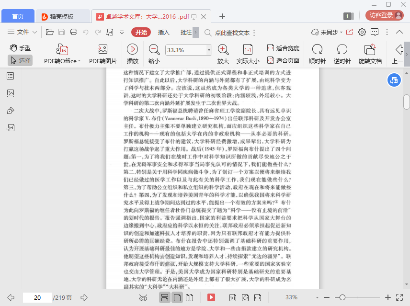Save the document
This screenshot has height=306, width=410.
click(x=61, y=32)
